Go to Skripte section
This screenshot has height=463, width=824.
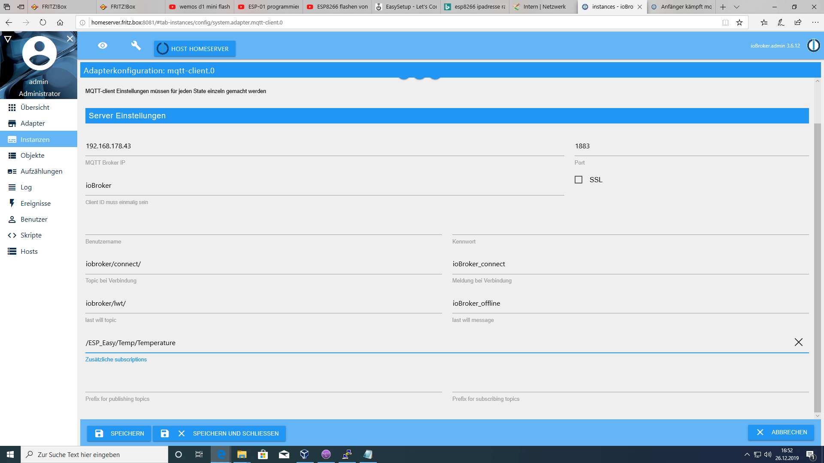coord(31,235)
